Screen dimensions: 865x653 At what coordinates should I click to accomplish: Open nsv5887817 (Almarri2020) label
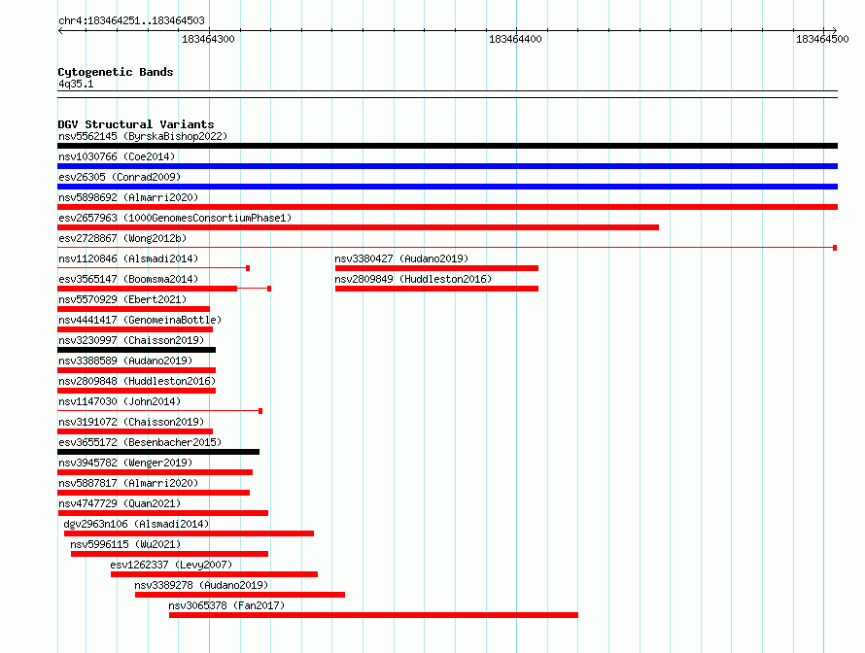tap(128, 483)
